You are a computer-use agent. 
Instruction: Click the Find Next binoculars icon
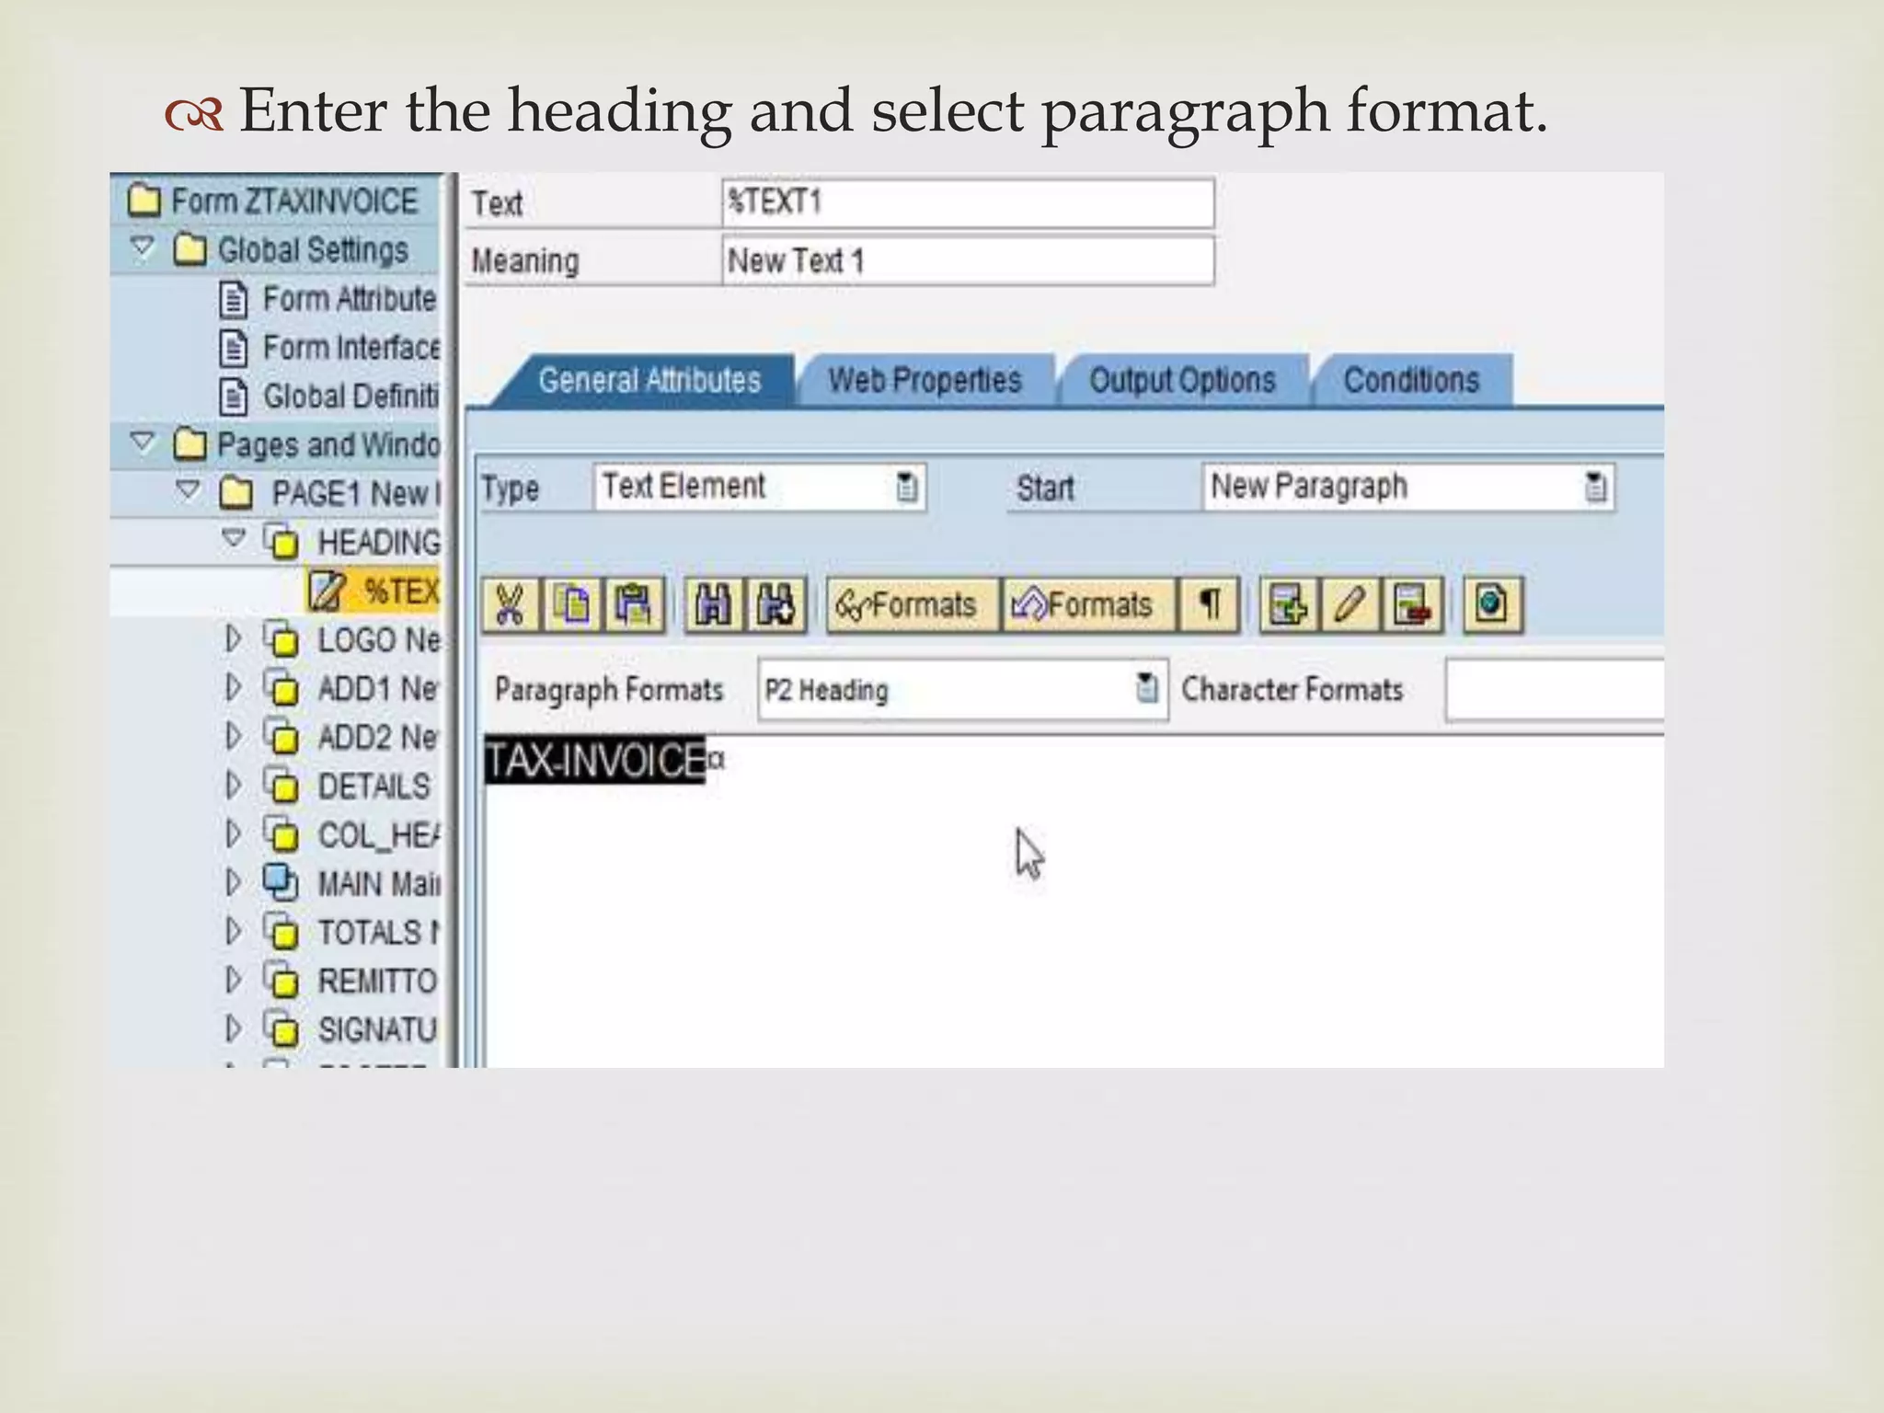775,605
